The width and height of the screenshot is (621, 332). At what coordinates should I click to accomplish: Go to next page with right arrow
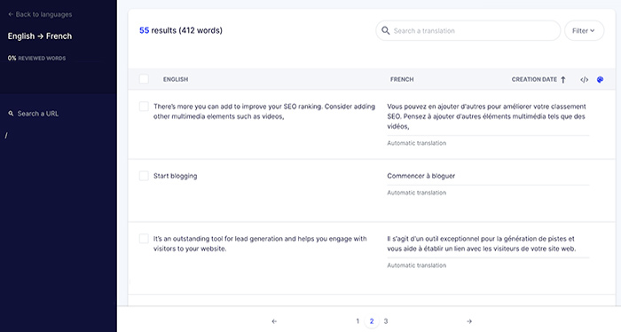[469, 321]
